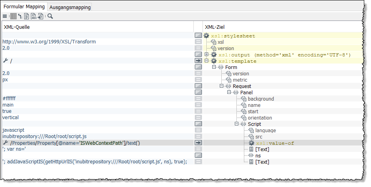Click the text document toolbar icon
371x187 pixels.
pos(27,17)
